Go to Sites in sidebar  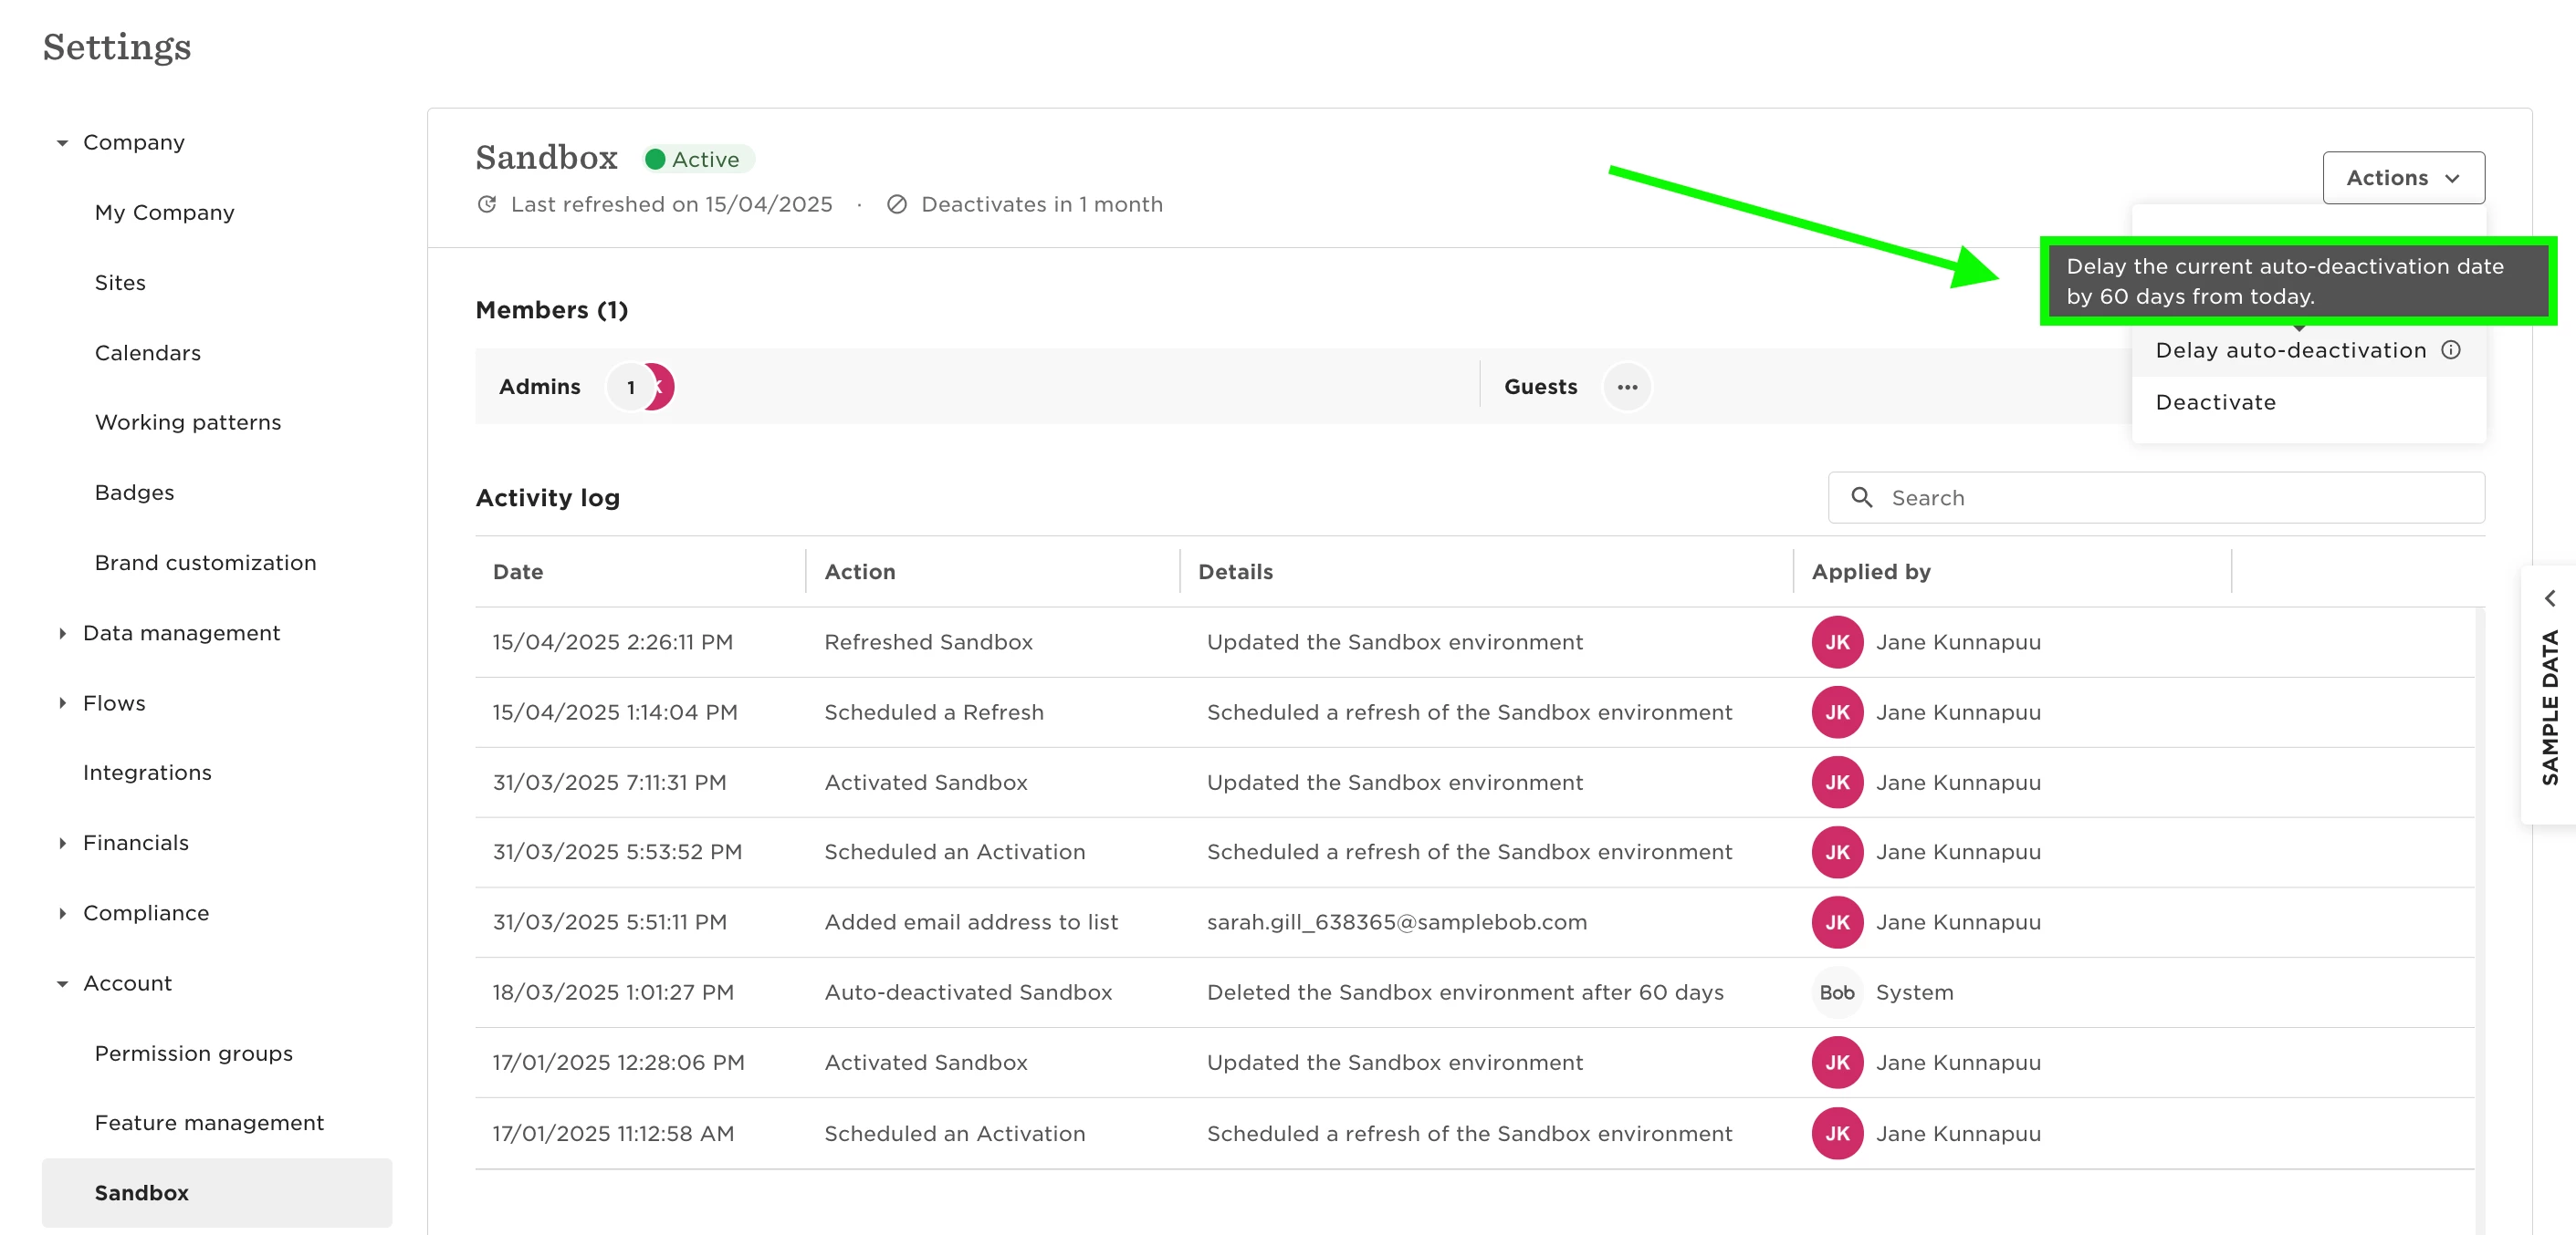pos(120,283)
